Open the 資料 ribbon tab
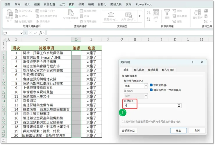 coord(71,4)
